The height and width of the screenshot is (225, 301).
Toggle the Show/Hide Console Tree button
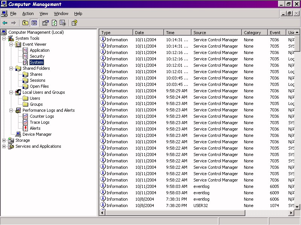(34, 23)
